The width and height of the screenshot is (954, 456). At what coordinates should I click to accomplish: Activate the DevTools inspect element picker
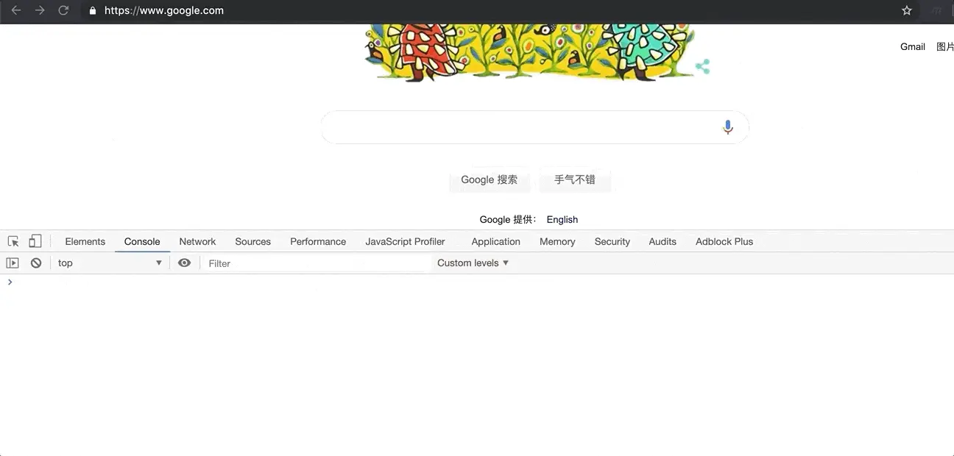pos(13,241)
